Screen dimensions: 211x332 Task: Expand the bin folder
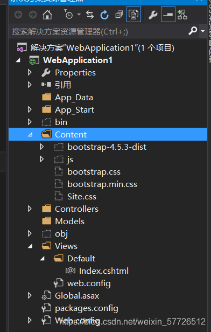tap(30, 122)
